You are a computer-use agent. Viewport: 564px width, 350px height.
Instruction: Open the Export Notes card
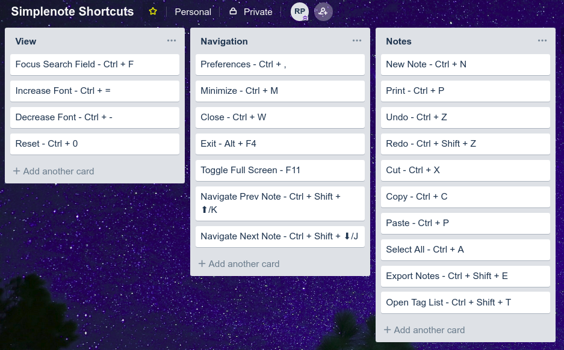pyautogui.click(x=465, y=276)
